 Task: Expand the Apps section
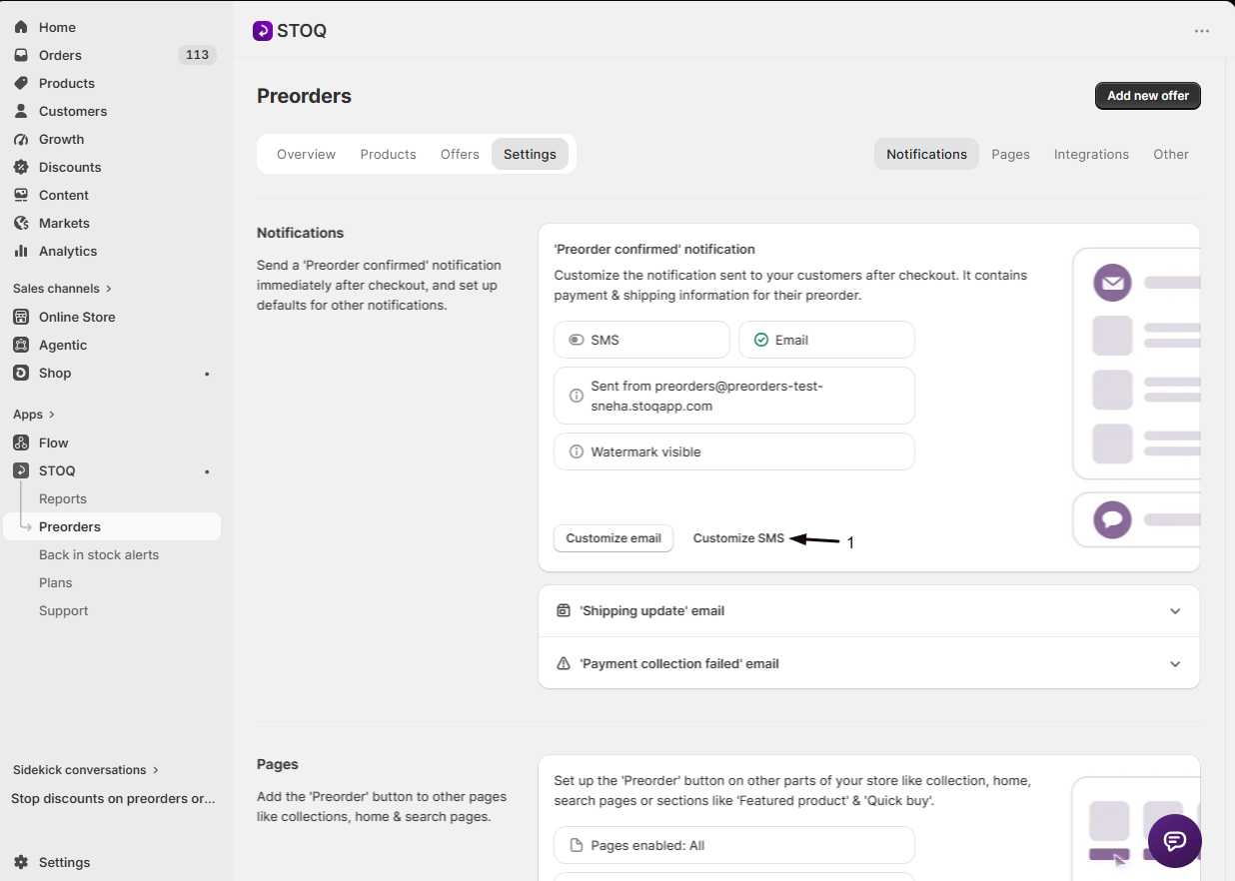tap(34, 415)
